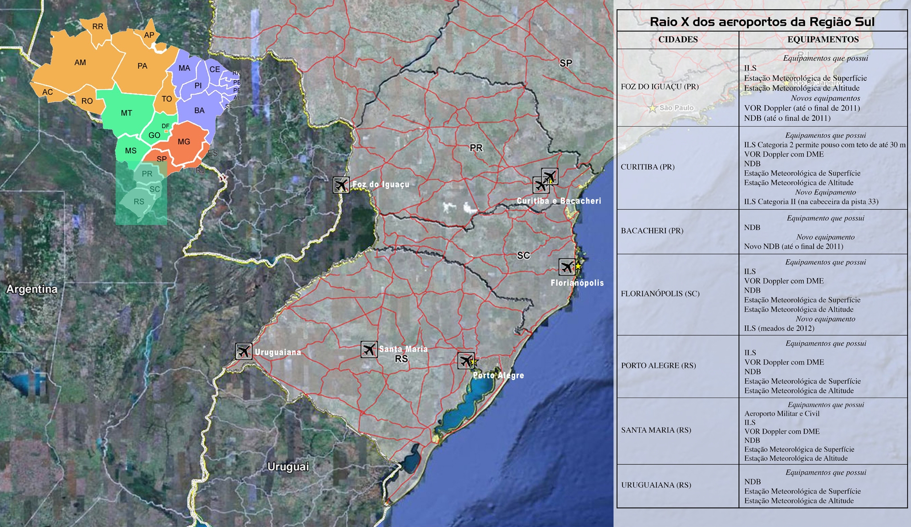This screenshot has height=527, width=911.
Task: Click the EQUIPAMENTOS column header
Action: pos(823,40)
